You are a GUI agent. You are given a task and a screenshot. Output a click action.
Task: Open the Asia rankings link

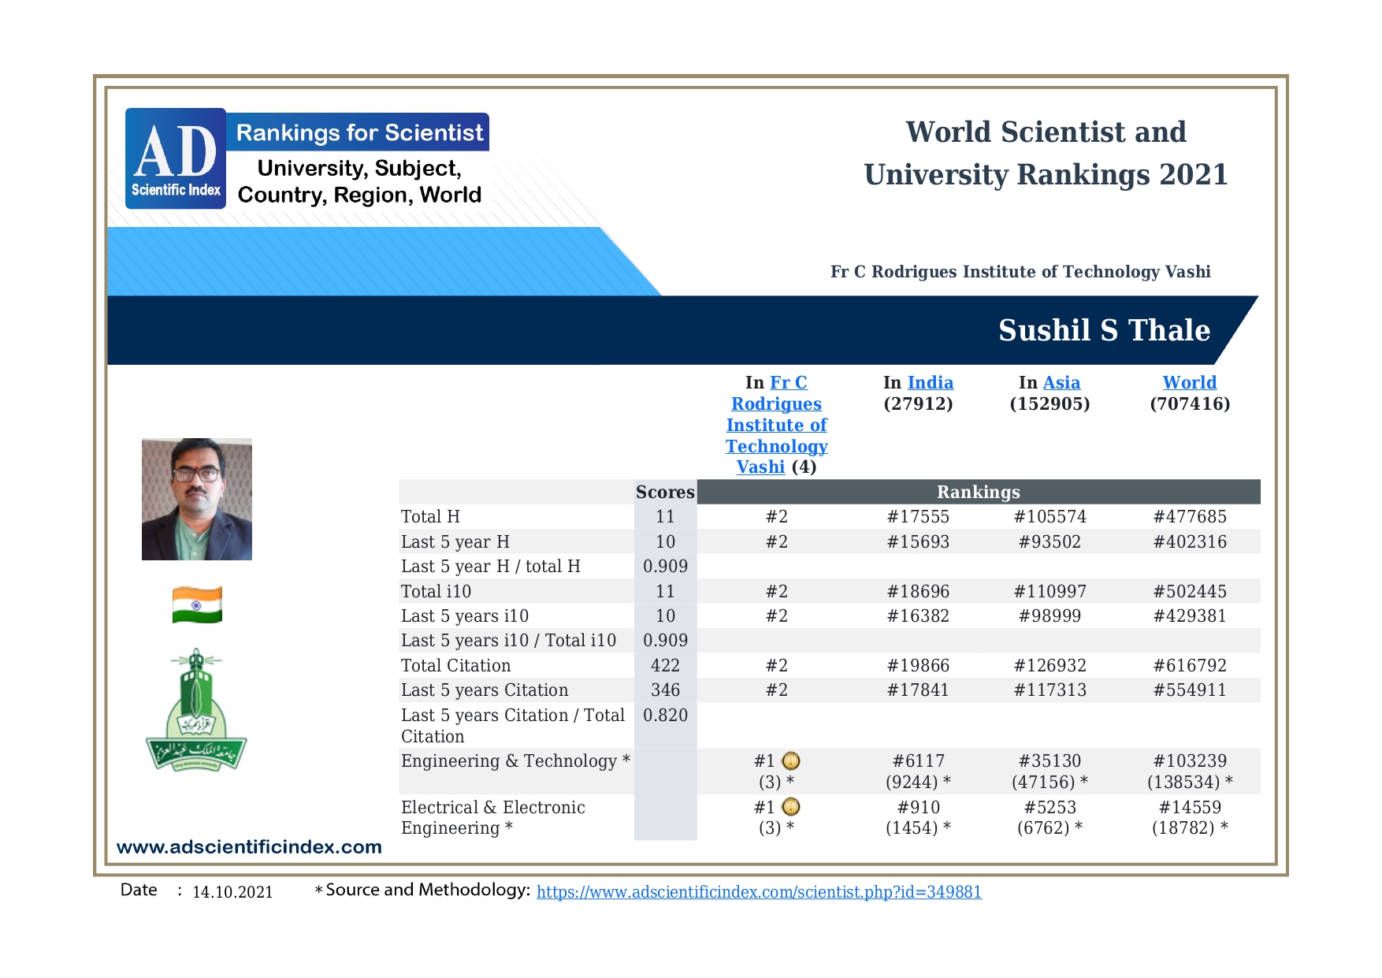point(1061,382)
